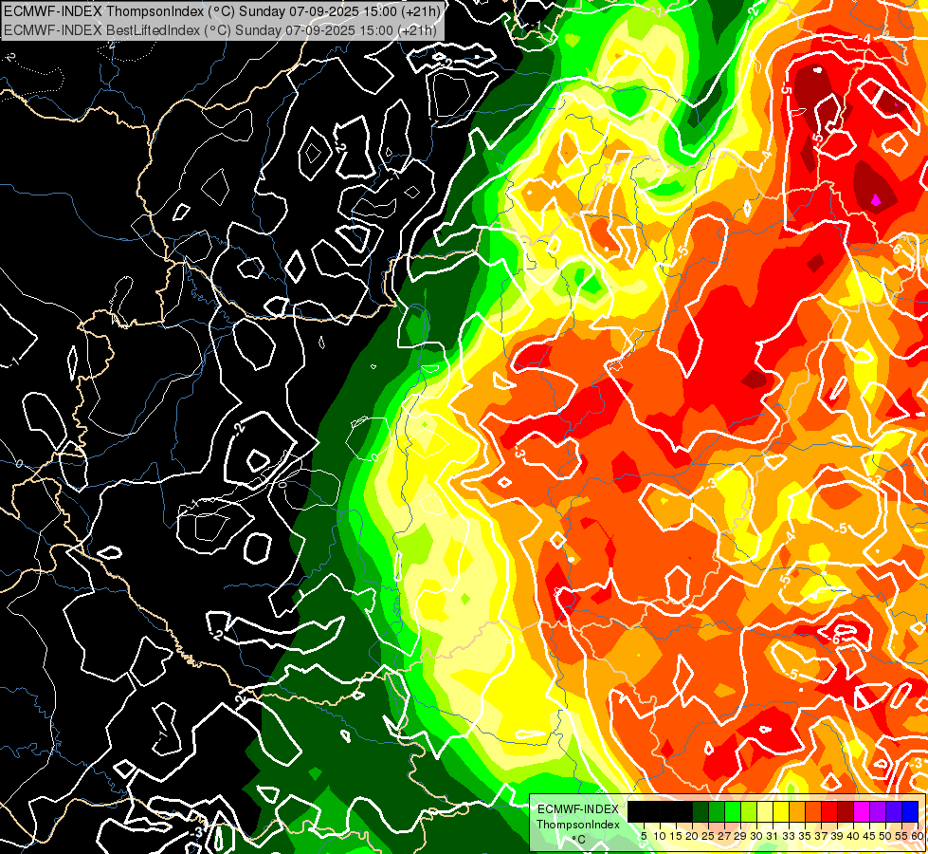Screen dimensions: 928x854
Task: Click the legend scale value 25
Action: [x=708, y=836]
